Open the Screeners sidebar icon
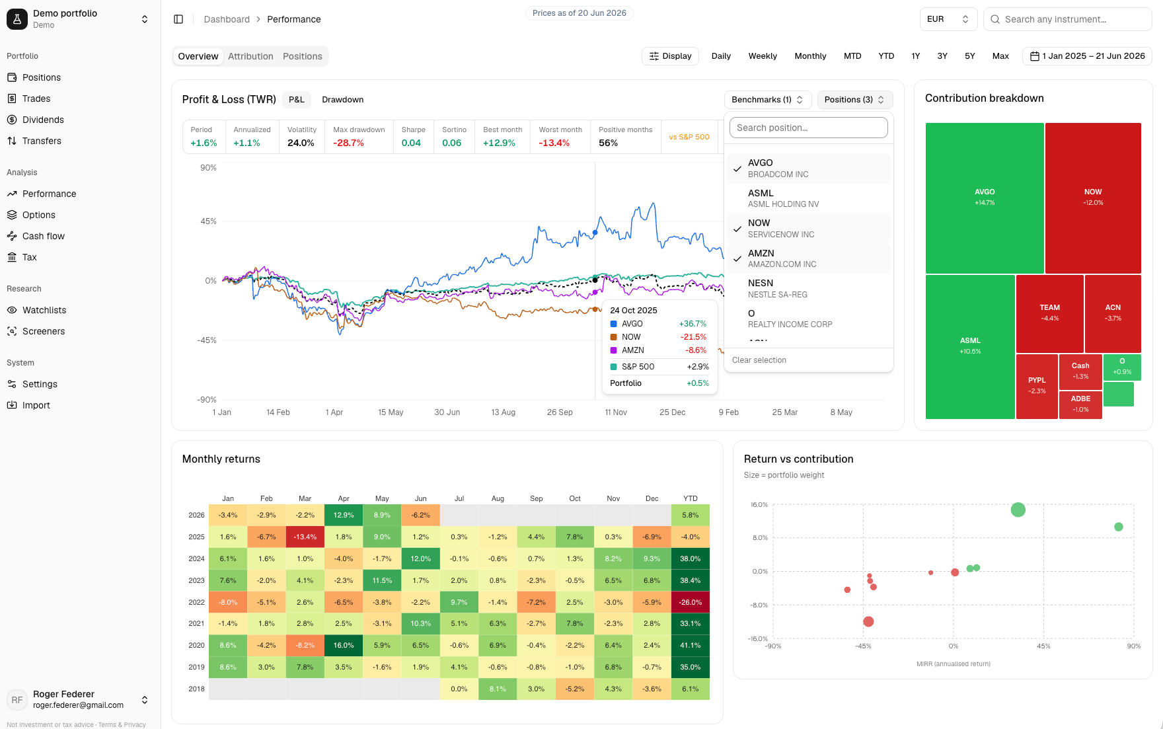The width and height of the screenshot is (1163, 729). tap(12, 331)
